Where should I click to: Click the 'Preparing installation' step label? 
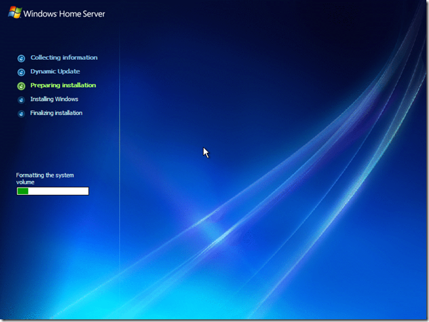(x=63, y=85)
